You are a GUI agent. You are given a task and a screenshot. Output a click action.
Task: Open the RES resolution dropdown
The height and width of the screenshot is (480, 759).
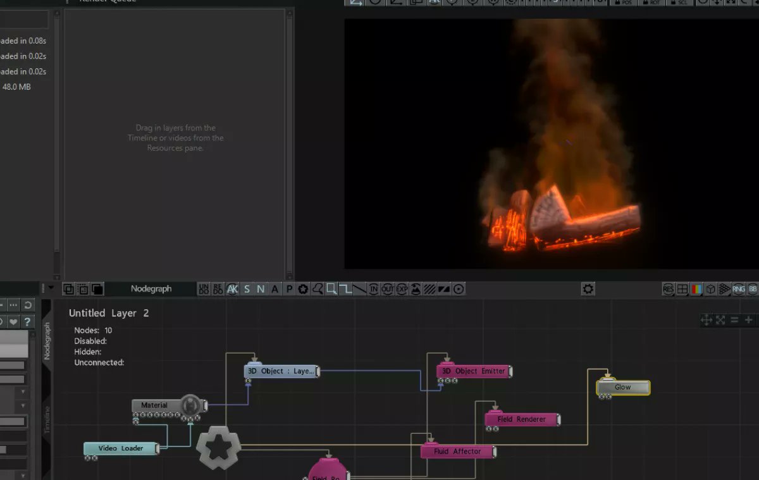669,289
